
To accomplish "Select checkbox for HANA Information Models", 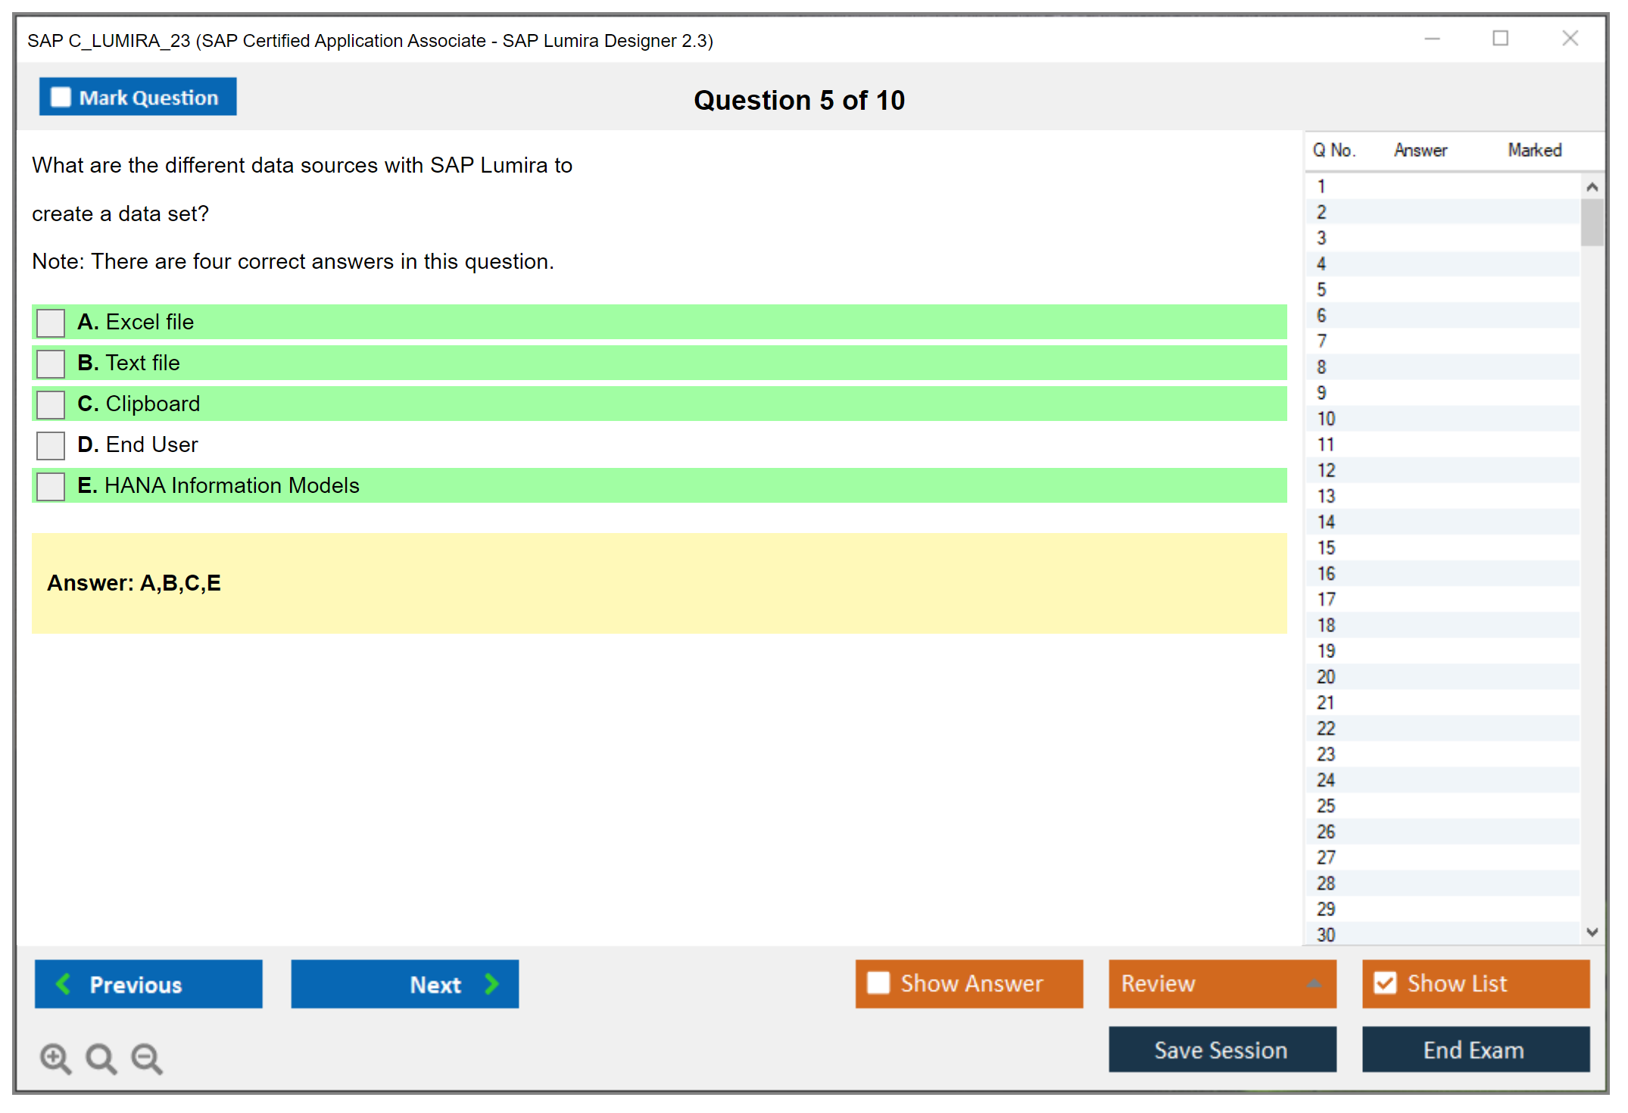I will (51, 486).
